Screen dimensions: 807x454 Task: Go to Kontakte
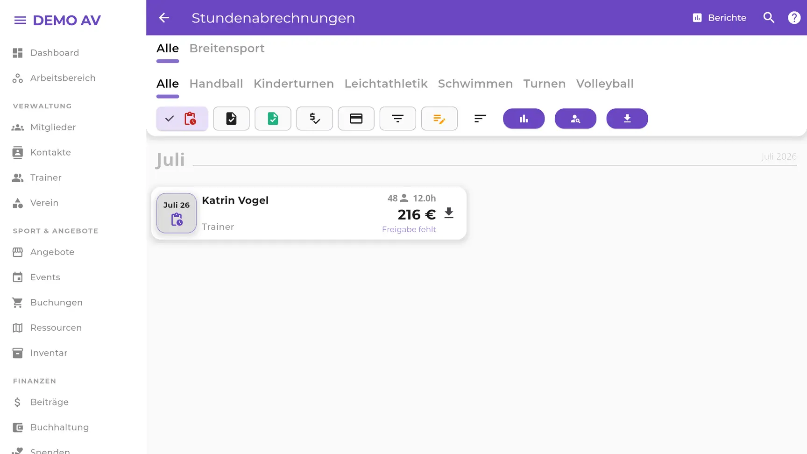(42, 152)
